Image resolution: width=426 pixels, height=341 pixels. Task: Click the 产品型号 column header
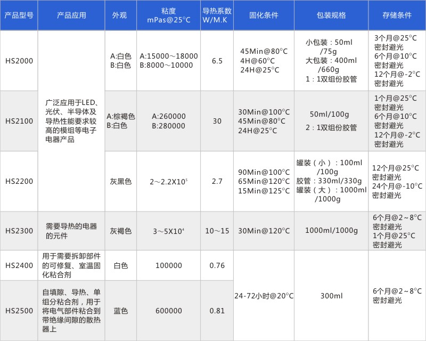click(x=19, y=15)
